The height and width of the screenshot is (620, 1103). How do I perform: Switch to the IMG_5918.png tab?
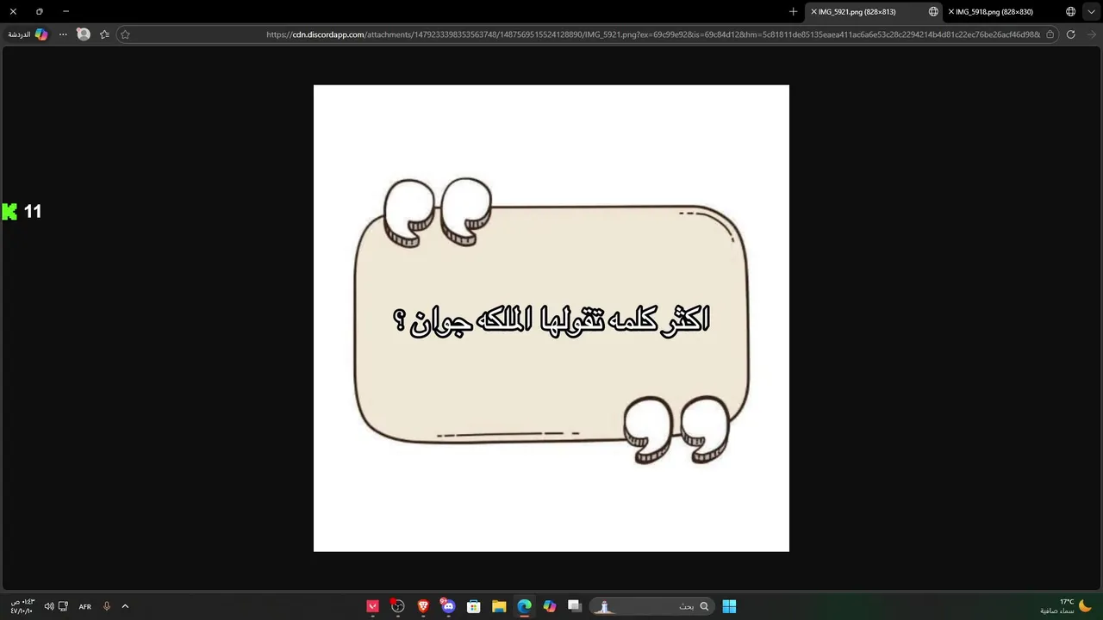(x=1013, y=11)
